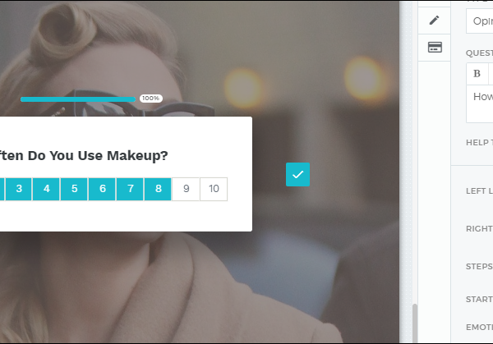
Task: Toggle bold formatting in question editor
Action: pos(477,74)
